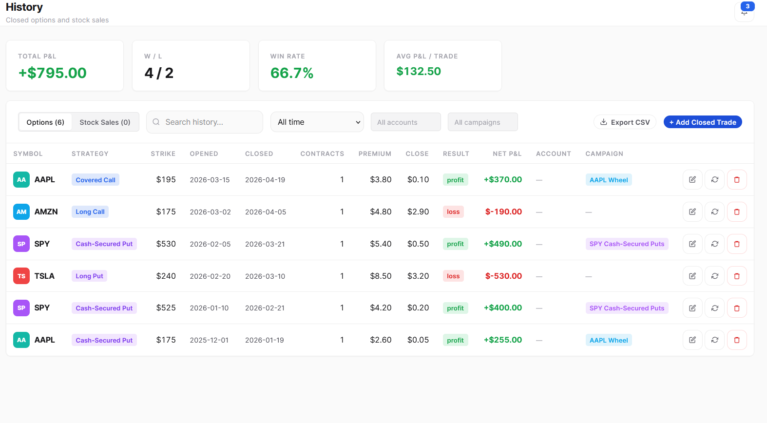
Task: Click the $240 strike value
Action: pos(166,276)
